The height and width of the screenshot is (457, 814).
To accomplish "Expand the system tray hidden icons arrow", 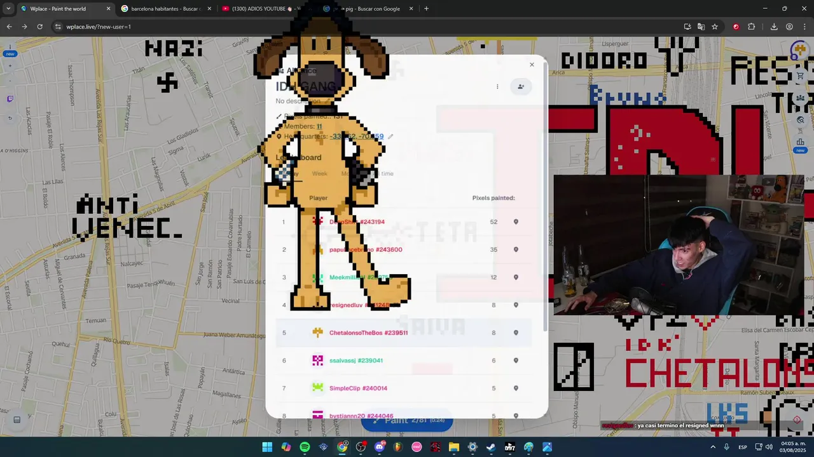I will 712,447.
